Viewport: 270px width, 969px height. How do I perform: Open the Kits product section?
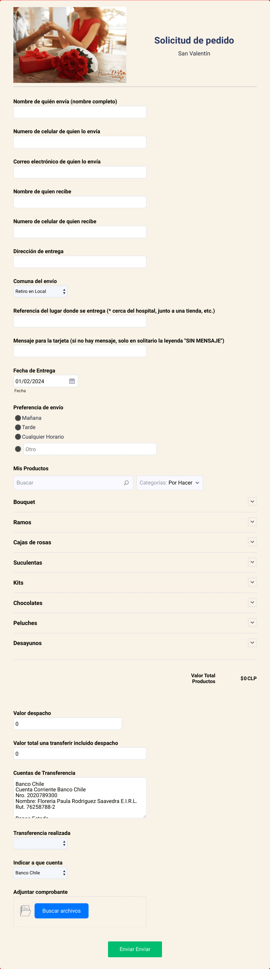135,583
